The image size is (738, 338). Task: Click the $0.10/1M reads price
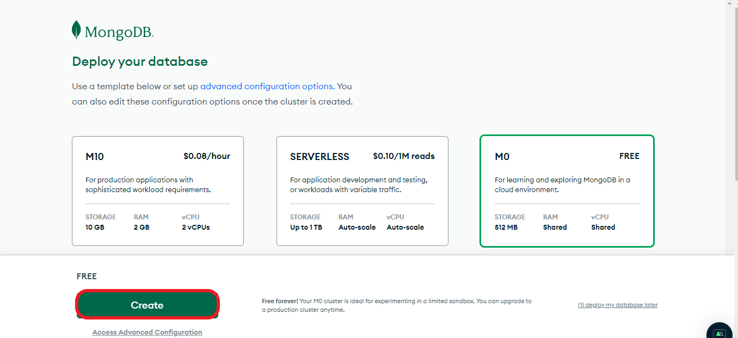click(x=404, y=156)
